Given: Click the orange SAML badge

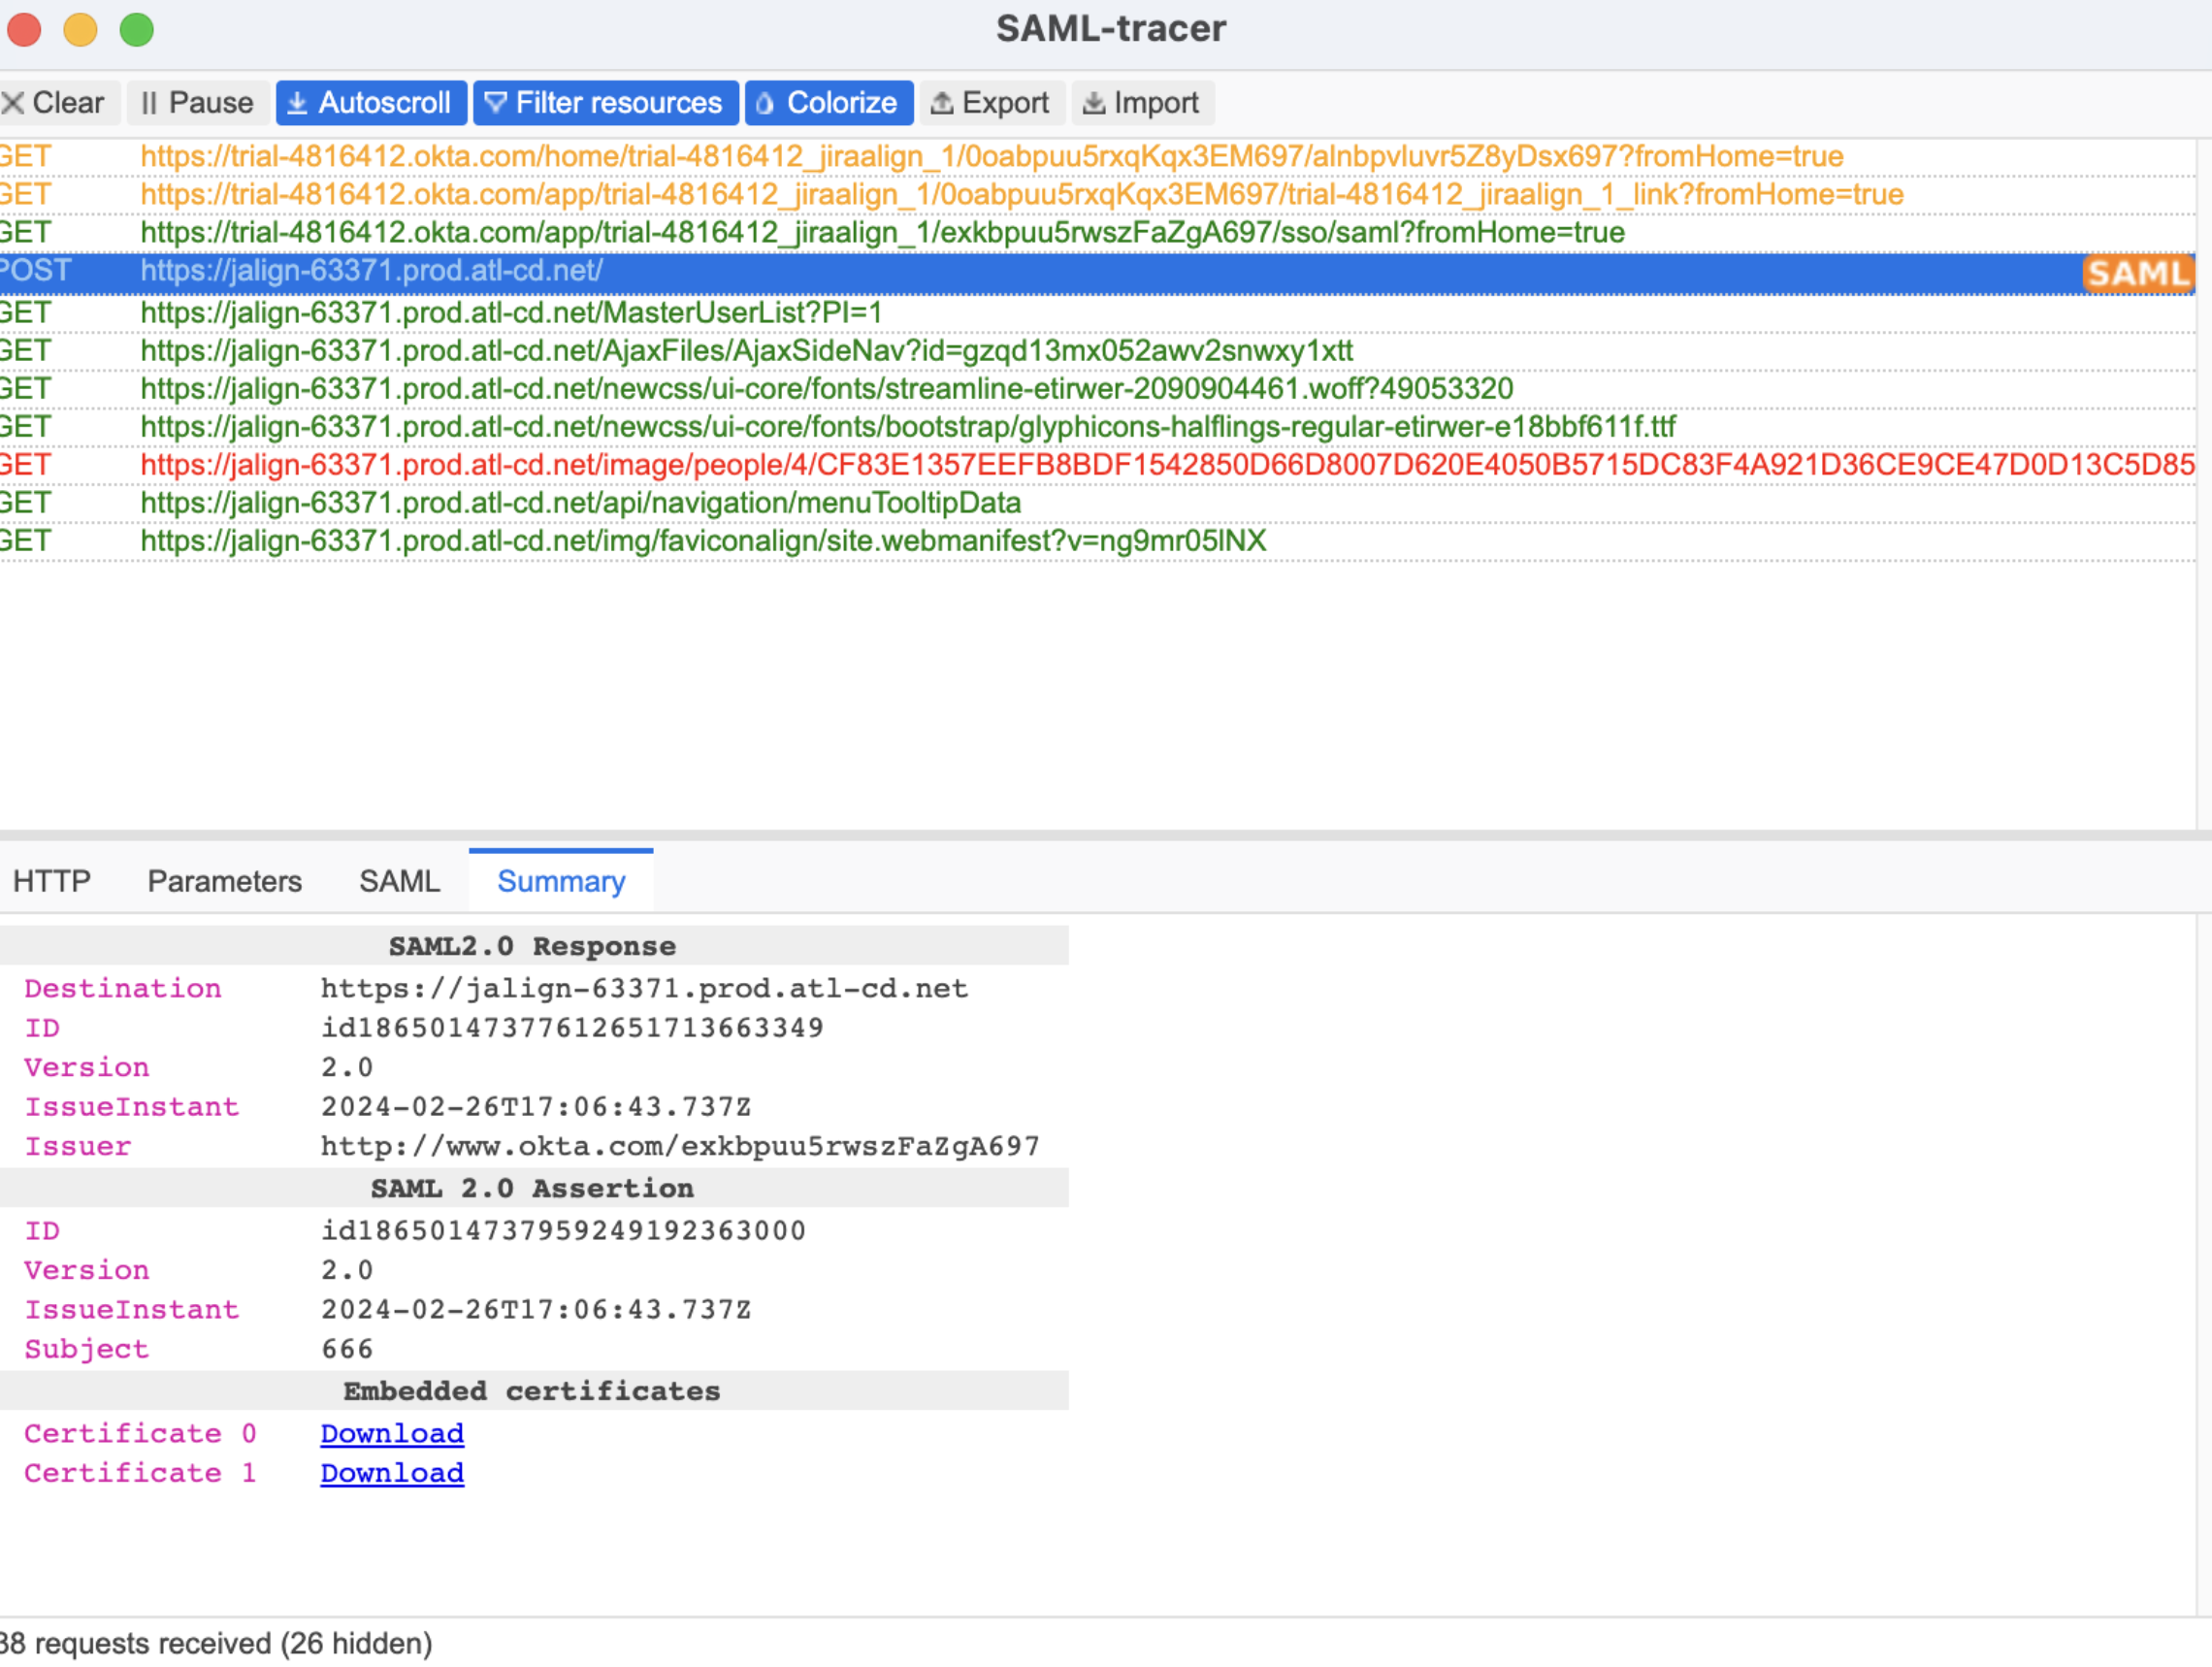Looking at the screenshot, I should point(2137,273).
